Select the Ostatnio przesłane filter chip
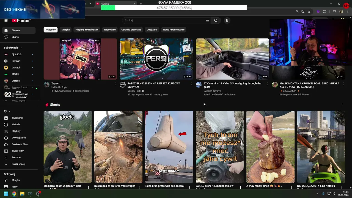The width and height of the screenshot is (352, 198). [131, 30]
